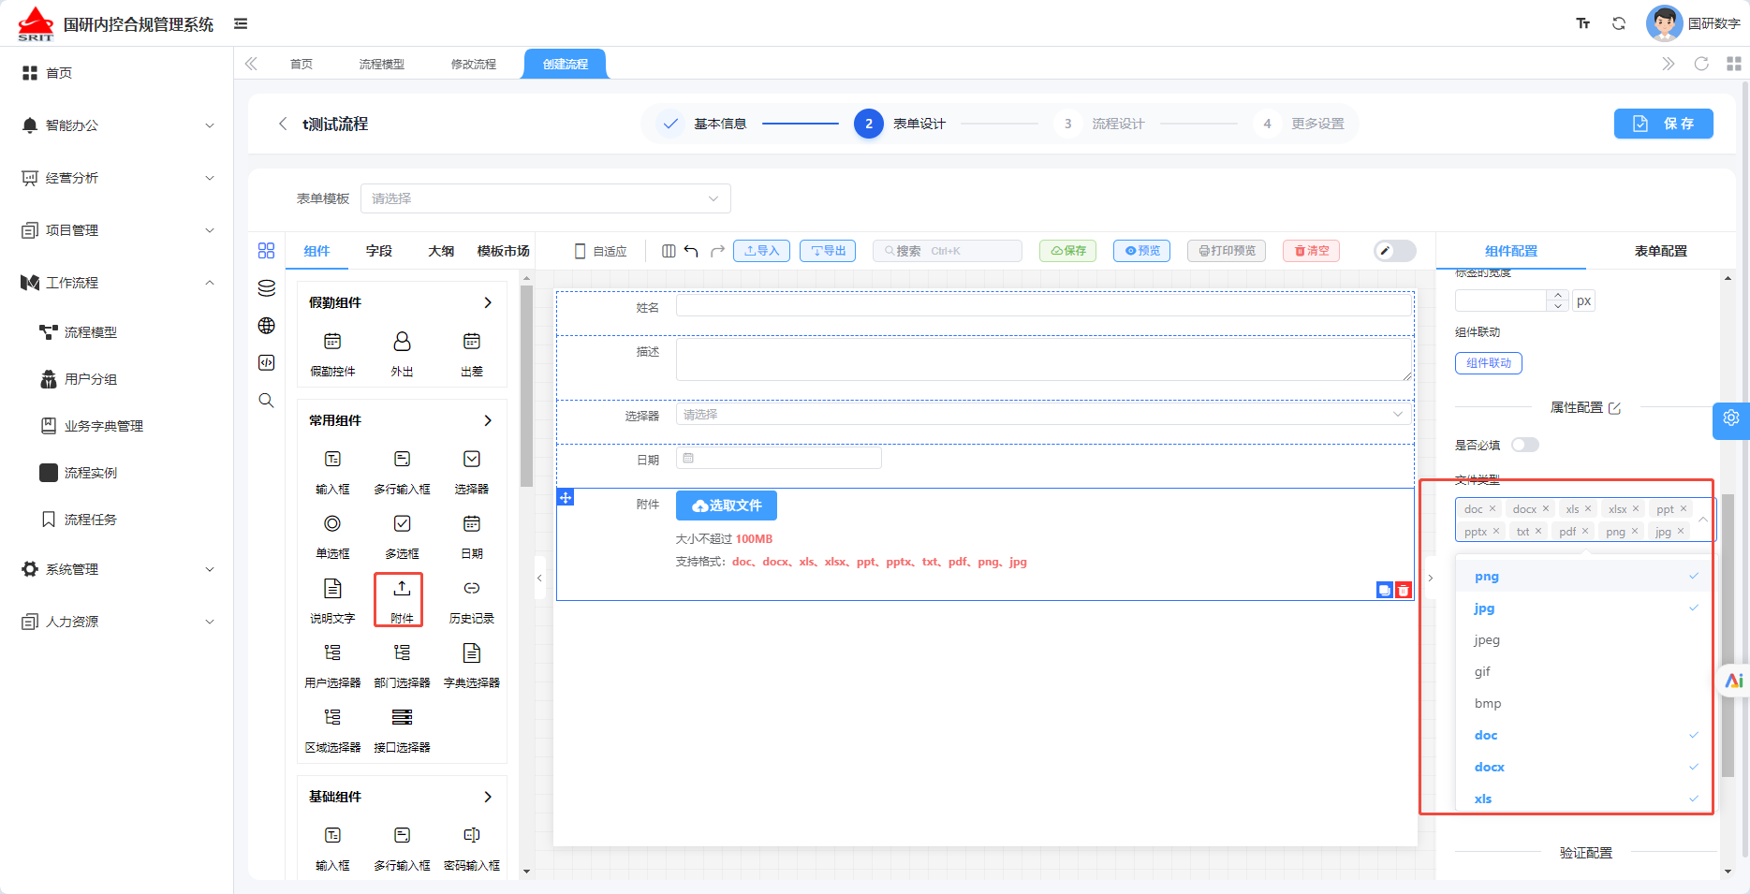Screen dimensions: 1750x894
Task: Select the 附件 upload component
Action: click(x=402, y=600)
